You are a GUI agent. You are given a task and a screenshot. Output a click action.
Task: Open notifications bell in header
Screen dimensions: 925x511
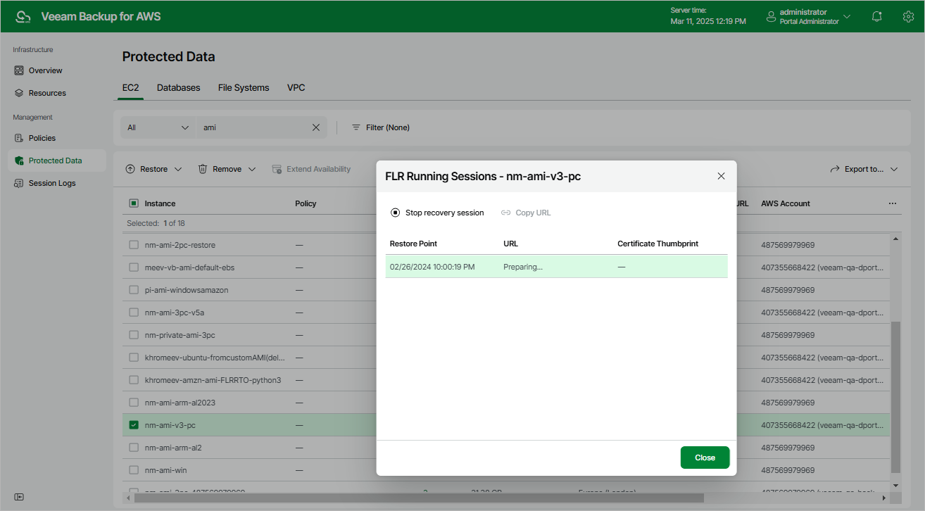pos(876,16)
